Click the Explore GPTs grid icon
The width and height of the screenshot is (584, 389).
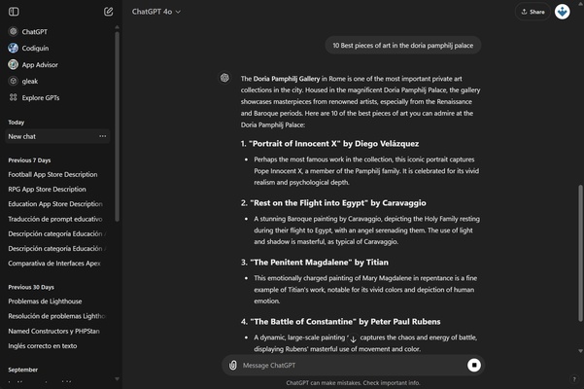point(13,97)
